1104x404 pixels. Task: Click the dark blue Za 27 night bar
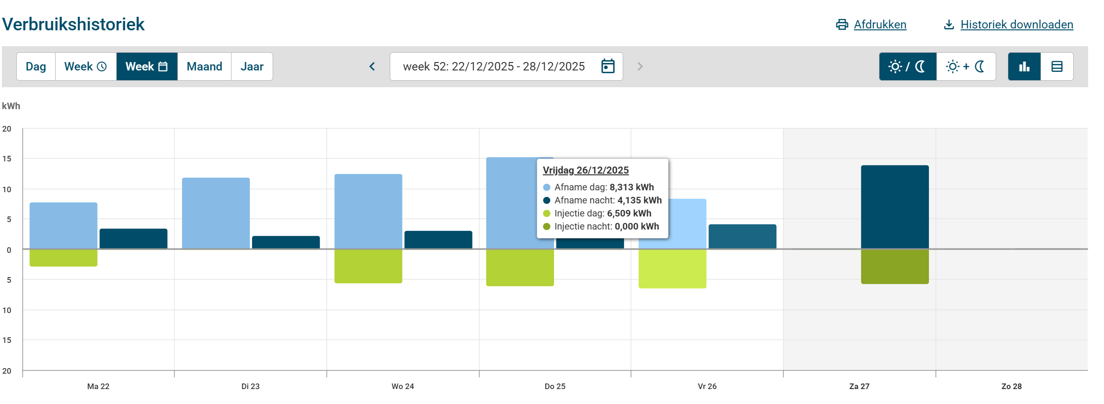[894, 207]
